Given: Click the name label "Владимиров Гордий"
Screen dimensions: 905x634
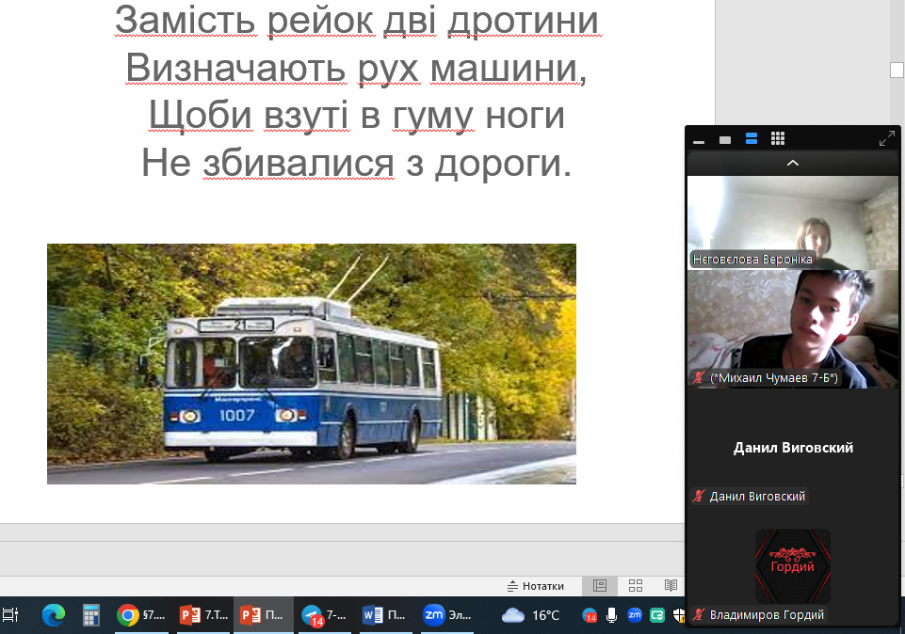Looking at the screenshot, I should pyautogui.click(x=767, y=615).
